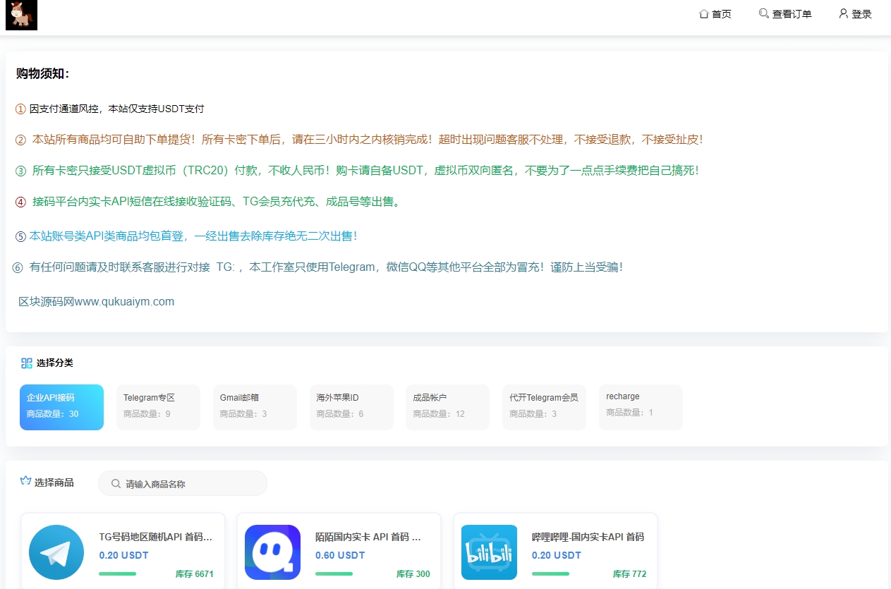Viewport: 891px width, 589px height.
Task: Click the horse logo in header
Action: pyautogui.click(x=21, y=15)
